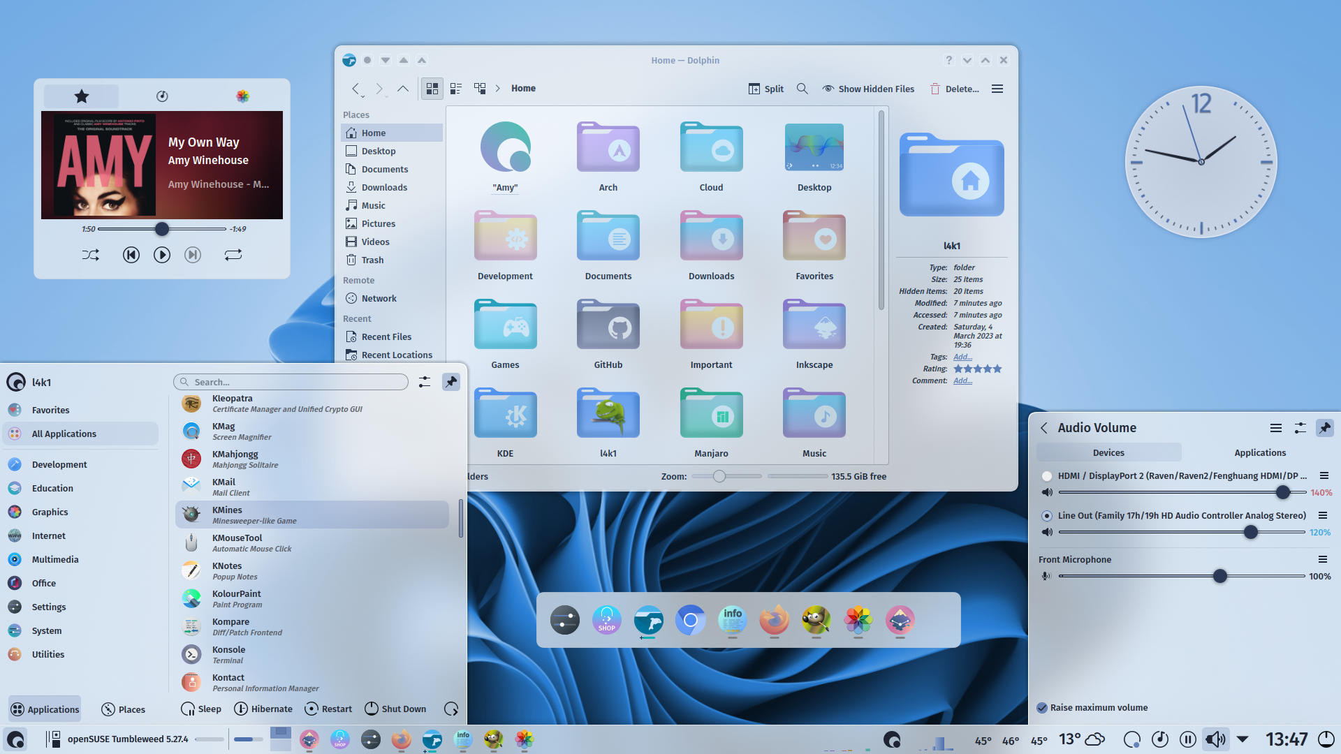Toggle Show Hidden Files in Dolphin
Viewport: 1341px width, 754px height.
868,89
